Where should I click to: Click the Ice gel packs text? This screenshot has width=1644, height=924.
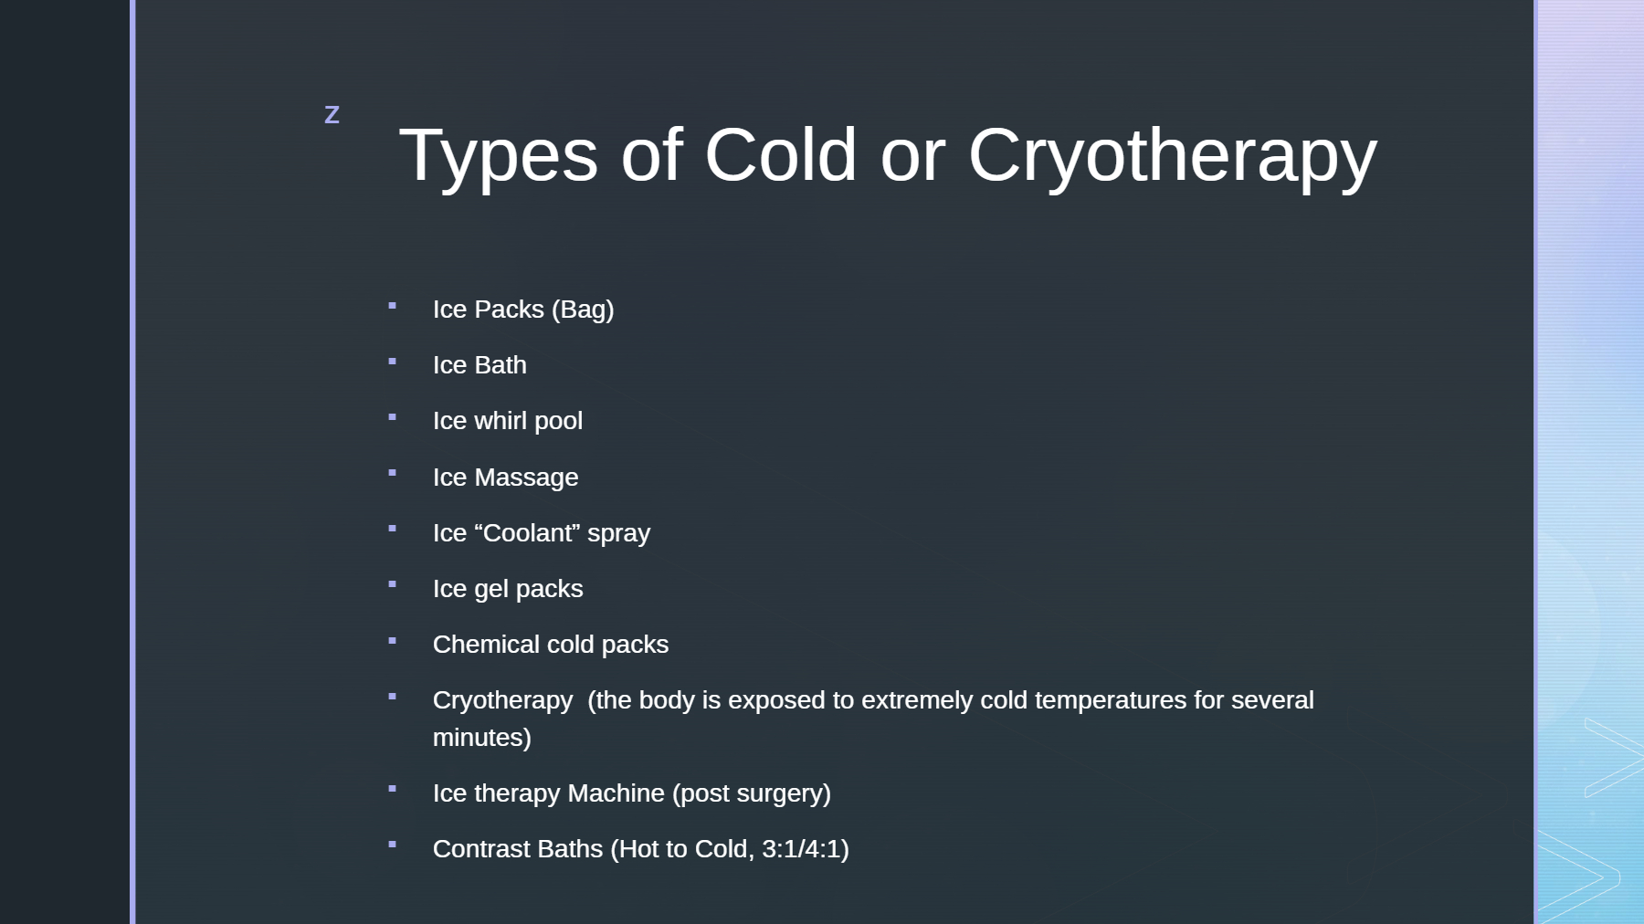pyautogui.click(x=508, y=589)
